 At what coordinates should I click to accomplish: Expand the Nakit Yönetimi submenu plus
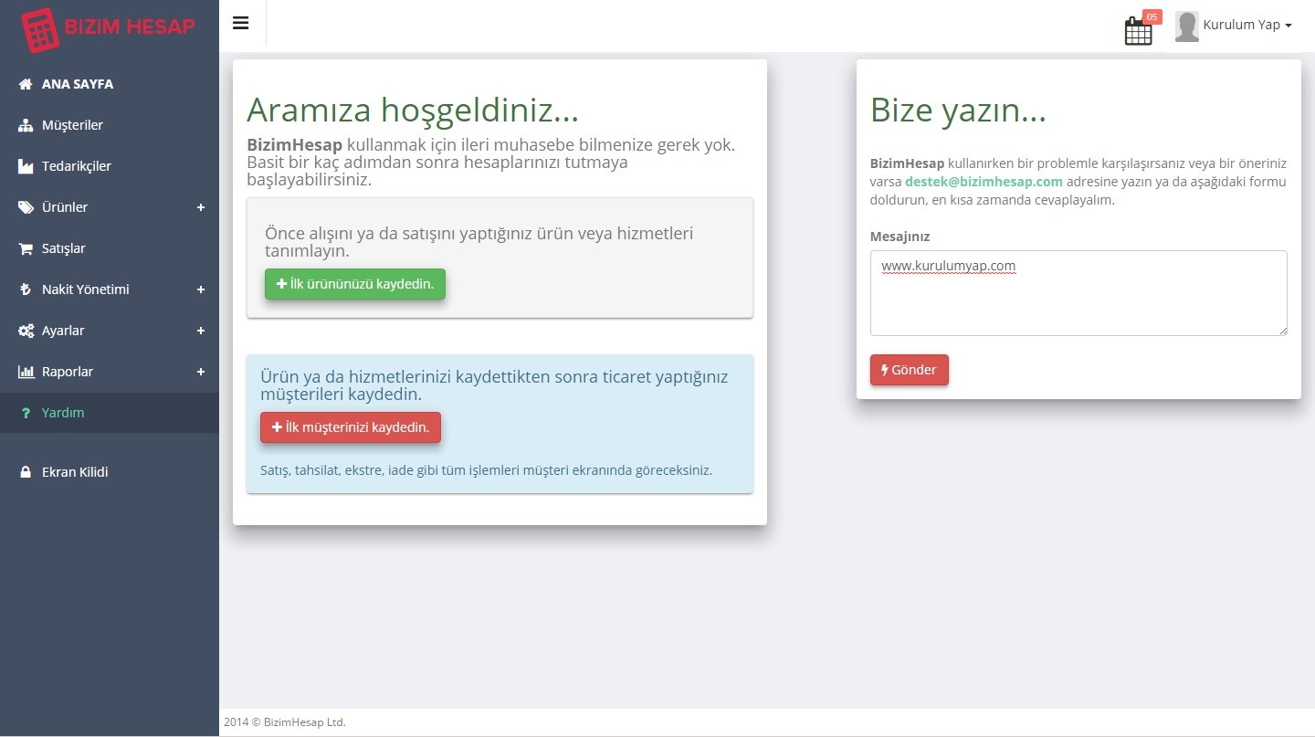(201, 290)
